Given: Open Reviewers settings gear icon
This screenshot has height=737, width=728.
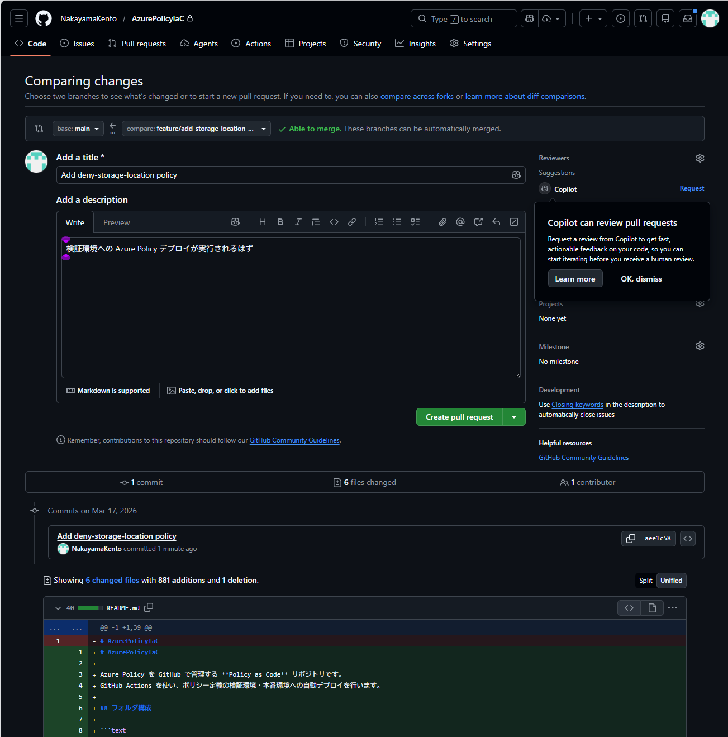Looking at the screenshot, I should click(x=700, y=158).
